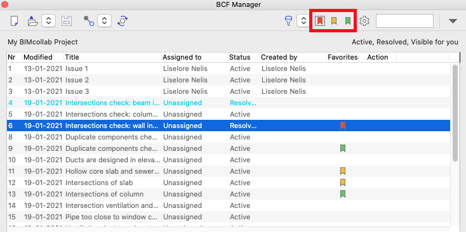Select Intersections check: wall issue row

tap(229, 126)
